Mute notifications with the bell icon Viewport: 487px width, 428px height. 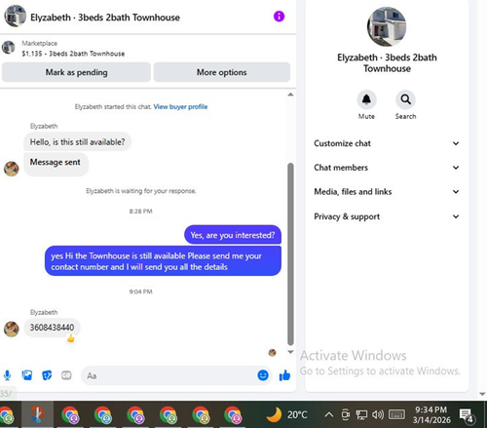point(366,99)
